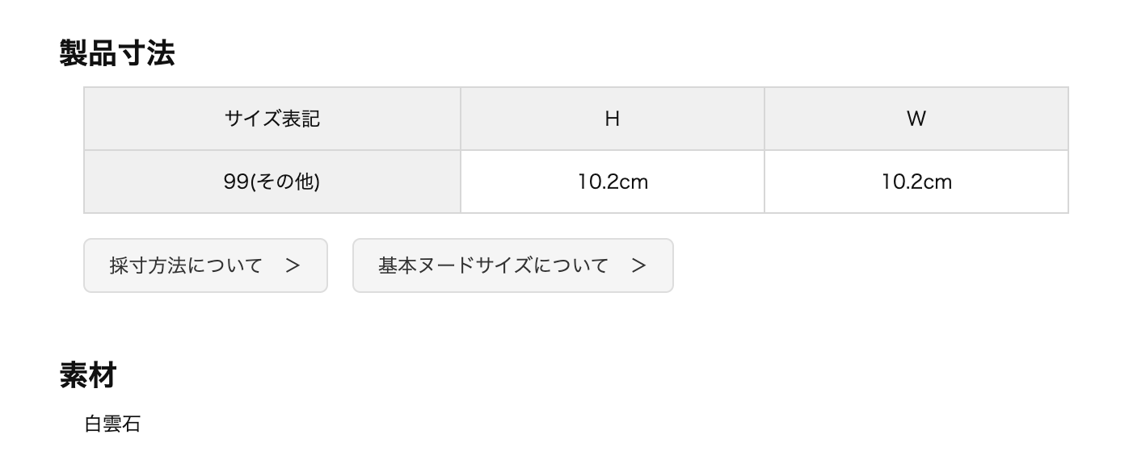Select the H column header

click(x=613, y=119)
